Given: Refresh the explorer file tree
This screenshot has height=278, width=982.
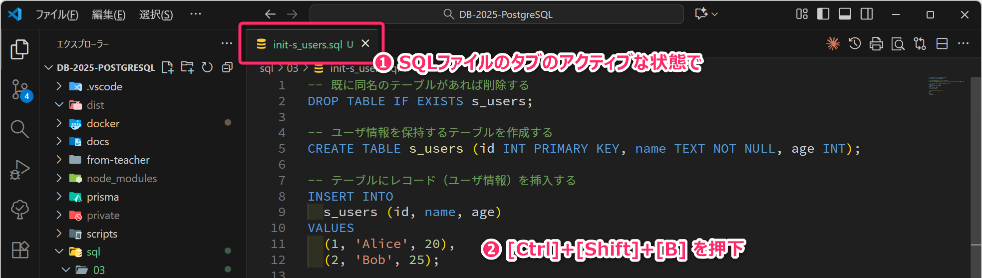Looking at the screenshot, I should (207, 67).
